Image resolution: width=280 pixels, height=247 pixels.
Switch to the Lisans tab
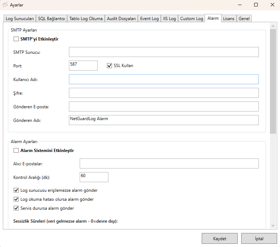coord(229,19)
